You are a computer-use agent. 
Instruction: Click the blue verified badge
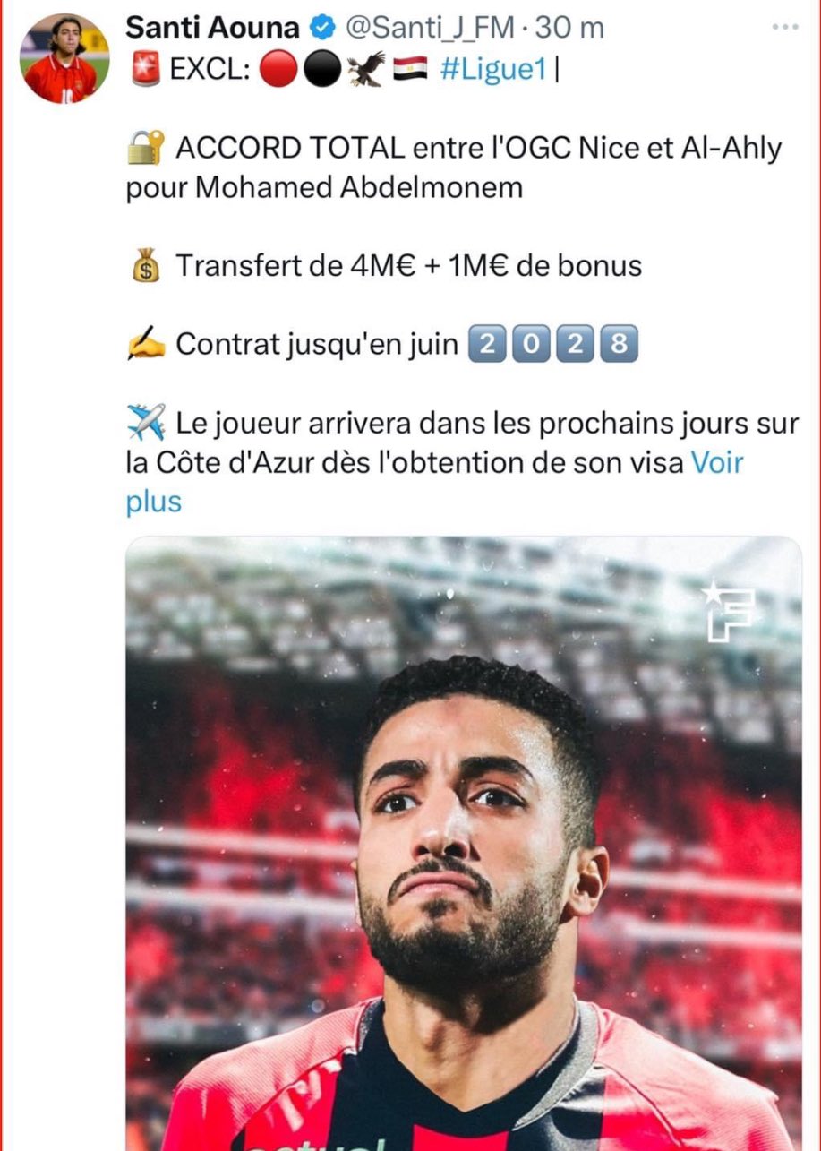pyautogui.click(x=323, y=28)
